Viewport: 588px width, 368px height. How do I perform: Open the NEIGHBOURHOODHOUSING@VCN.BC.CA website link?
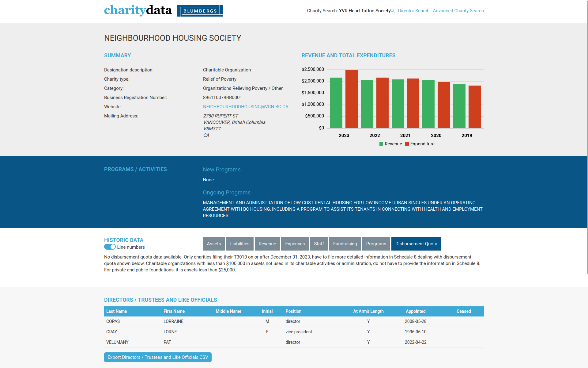coord(246,107)
